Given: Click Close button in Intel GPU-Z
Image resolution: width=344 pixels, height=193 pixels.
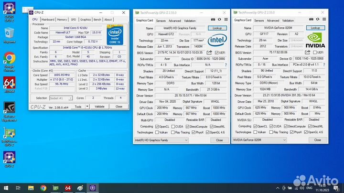Looking at the screenshot, I should [219, 140].
